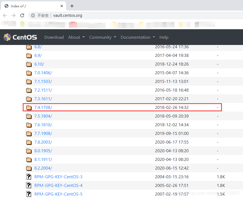Viewport: 243px width, 198px height.
Task: Click the date 2018-12-24 18:26
Action: (172, 64)
